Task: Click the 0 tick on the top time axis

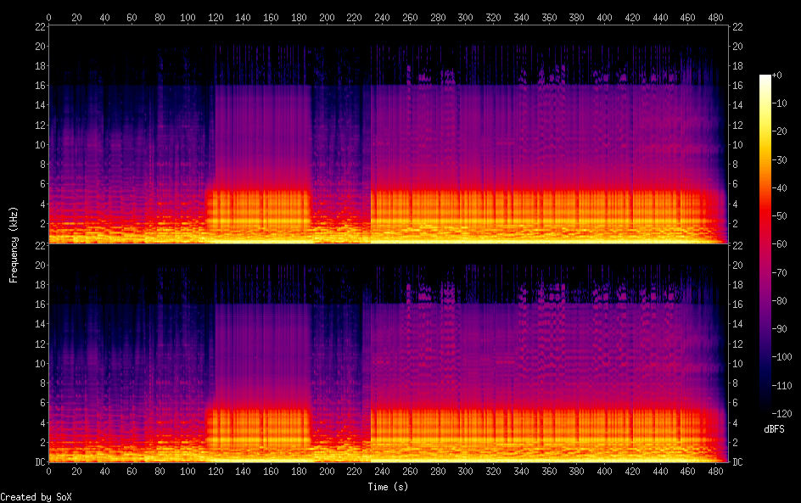Action: click(x=48, y=17)
